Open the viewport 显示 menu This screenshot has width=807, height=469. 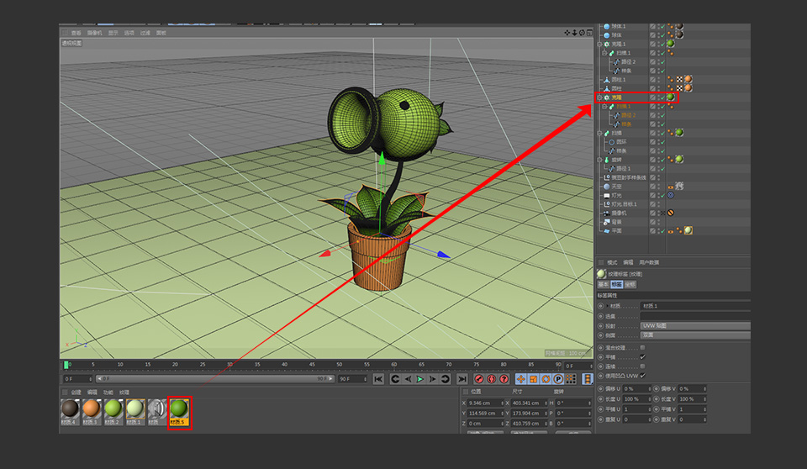113,33
